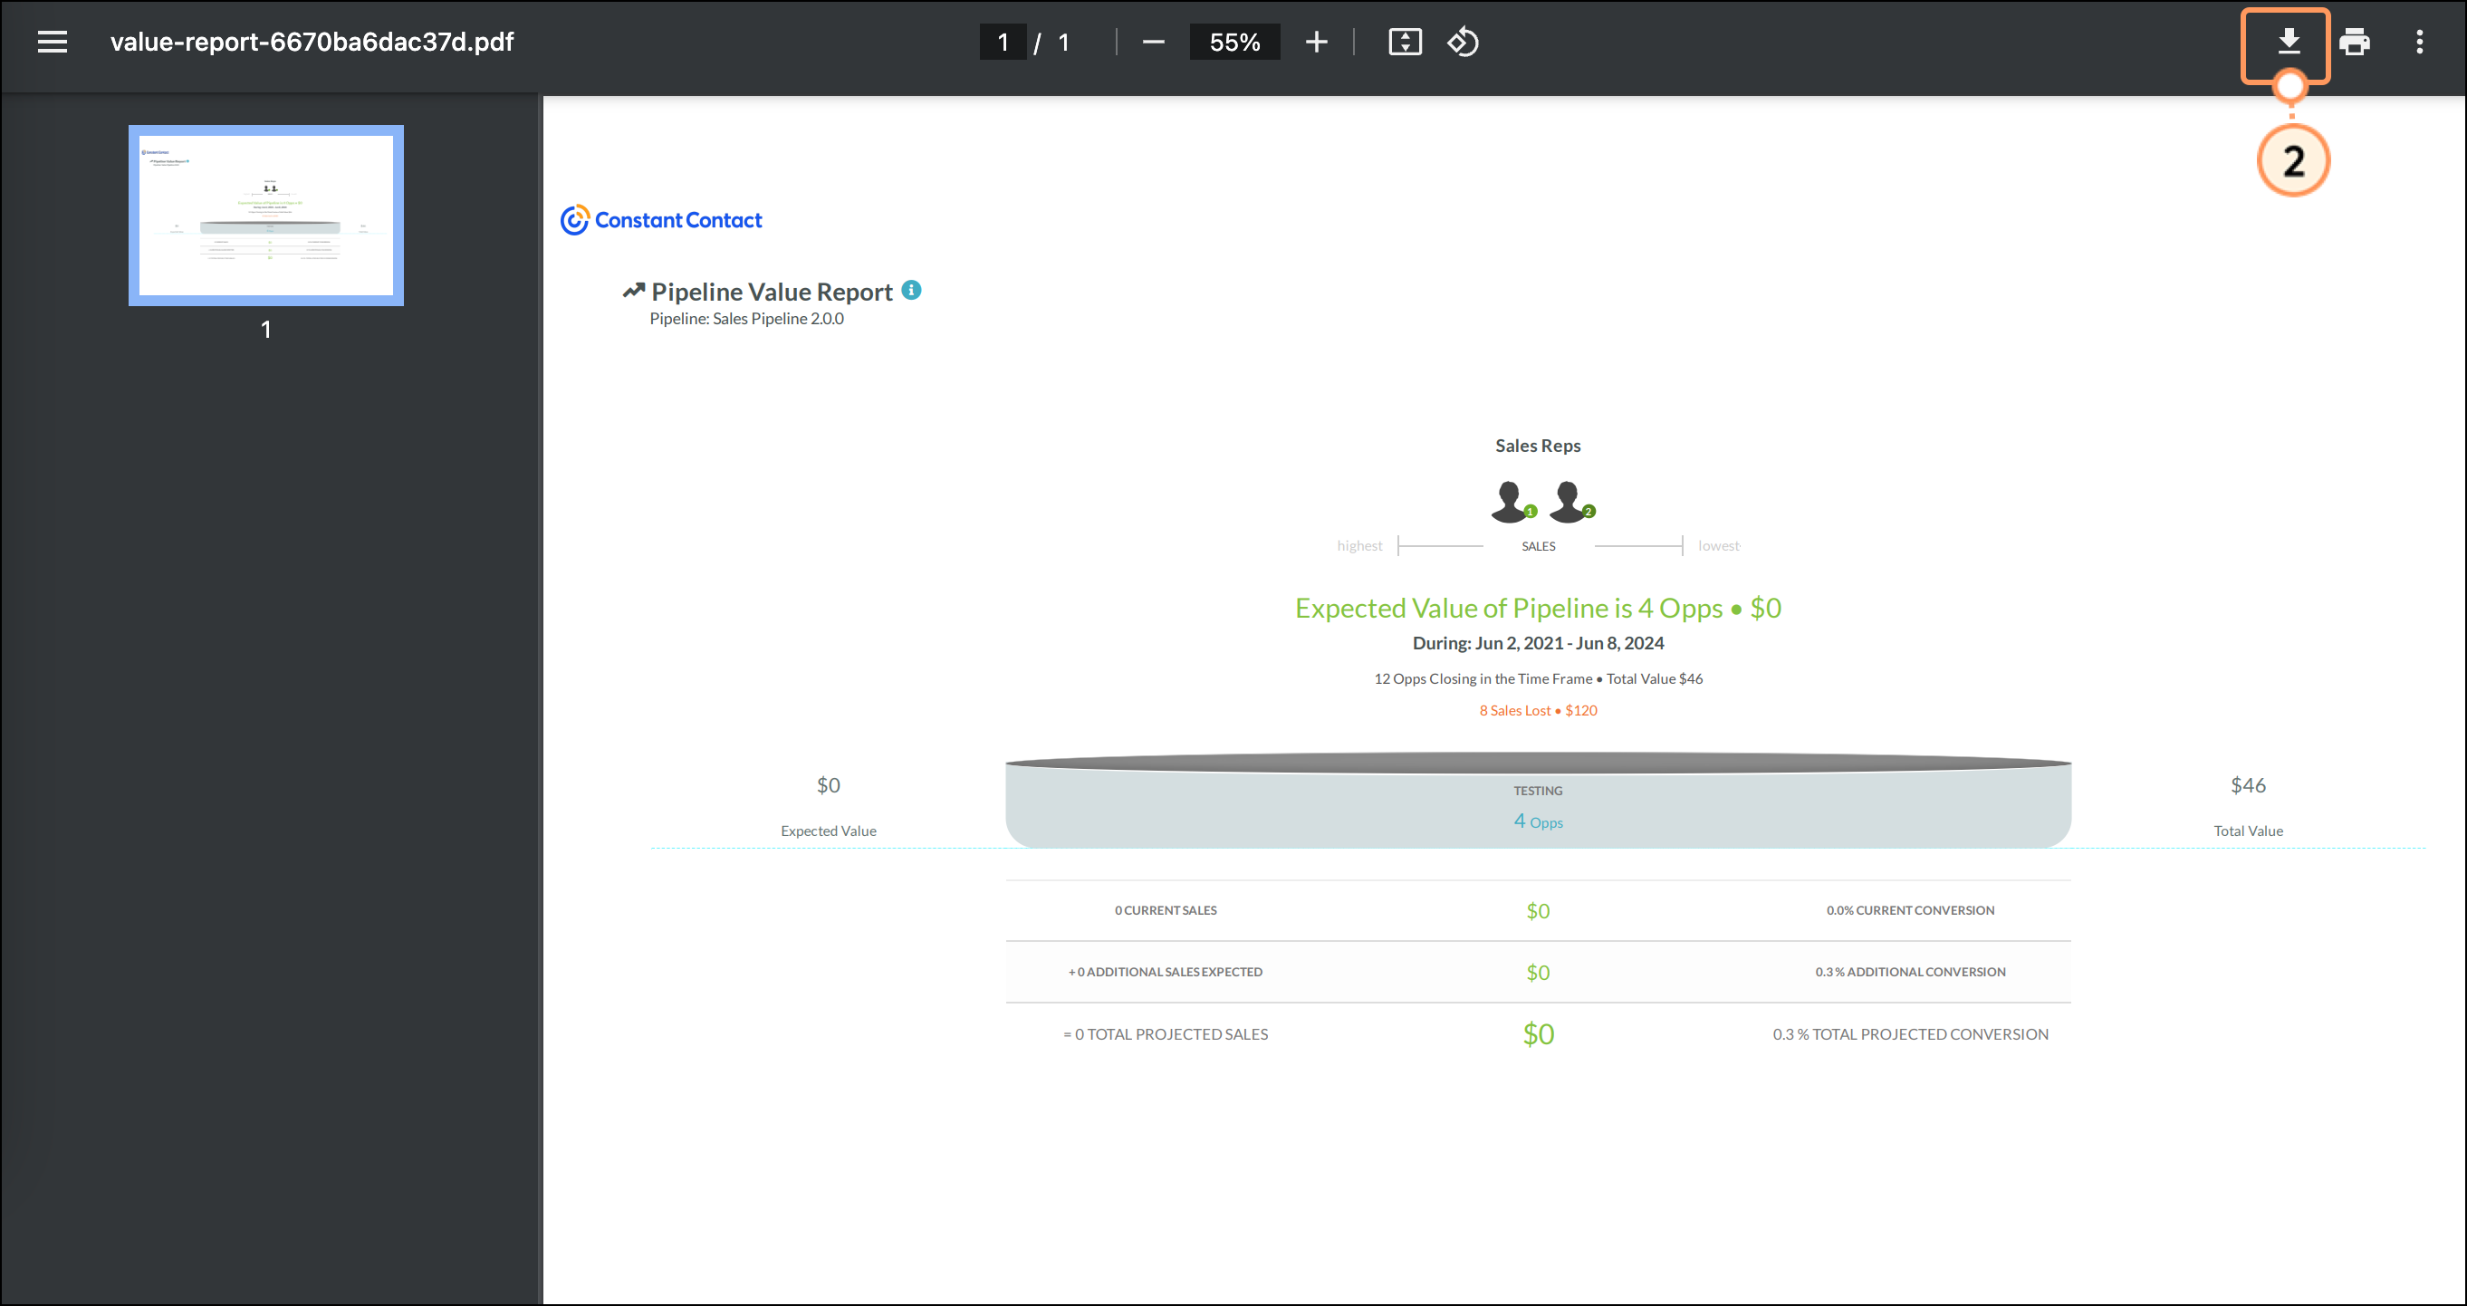This screenshot has height=1306, width=2467.
Task: Click the fit to page icon
Action: pos(1405,43)
